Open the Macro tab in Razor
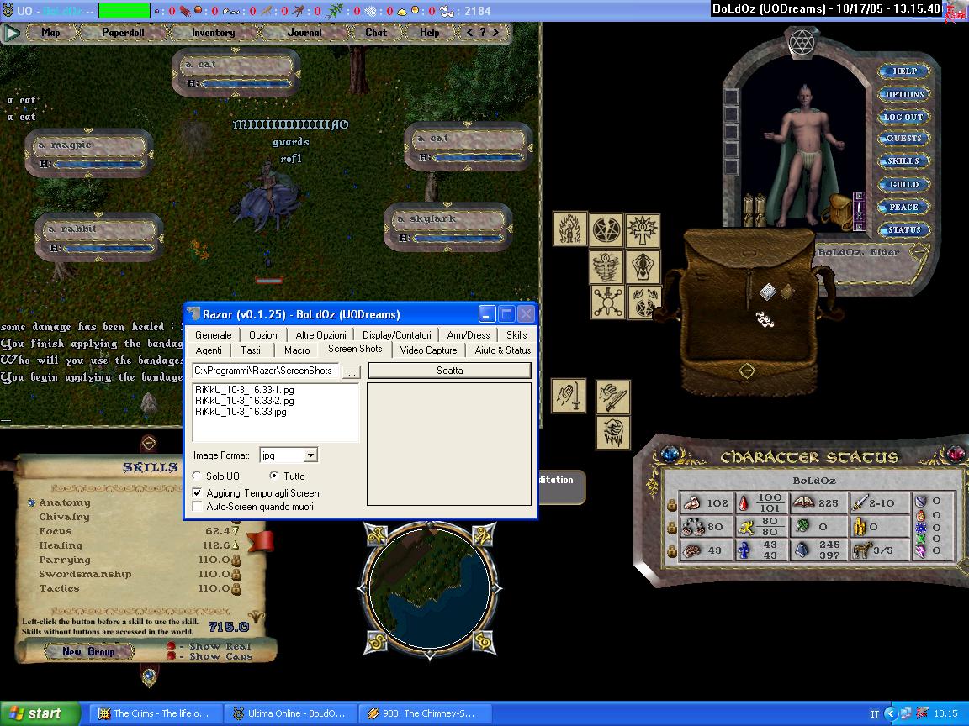 coord(297,350)
